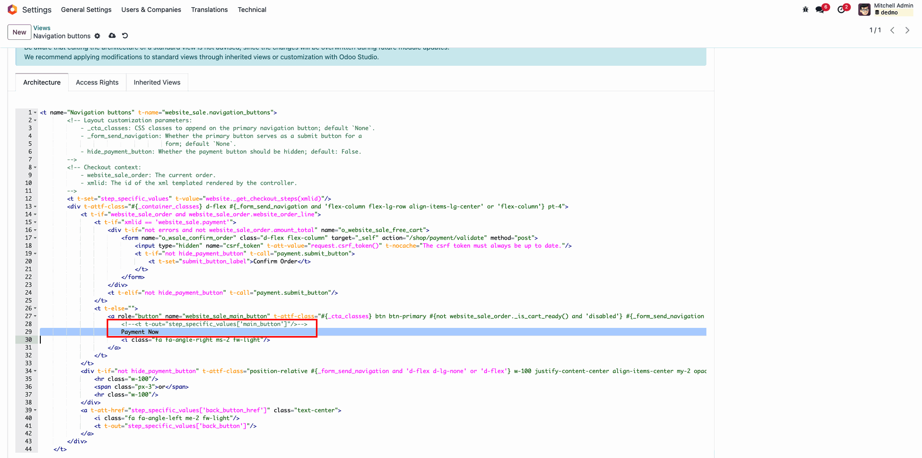Viewport: 922px width, 458px height.
Task: Collapse code fold at line 14
Action: [35, 215]
